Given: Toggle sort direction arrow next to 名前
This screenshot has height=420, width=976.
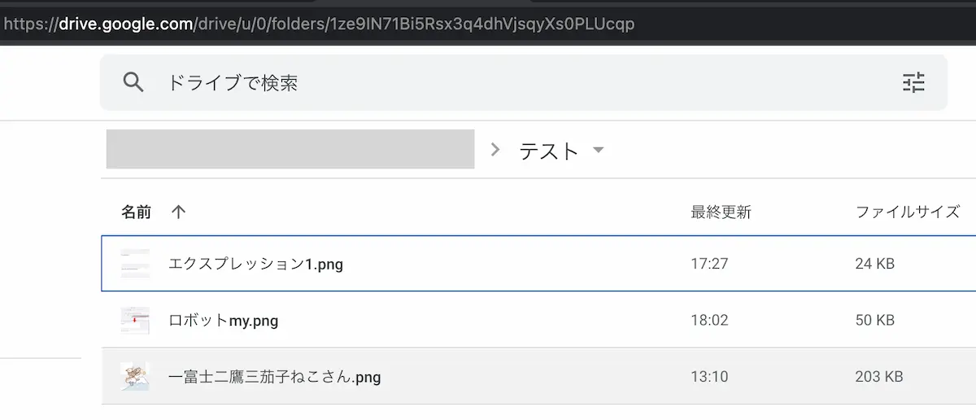Looking at the screenshot, I should click(179, 212).
